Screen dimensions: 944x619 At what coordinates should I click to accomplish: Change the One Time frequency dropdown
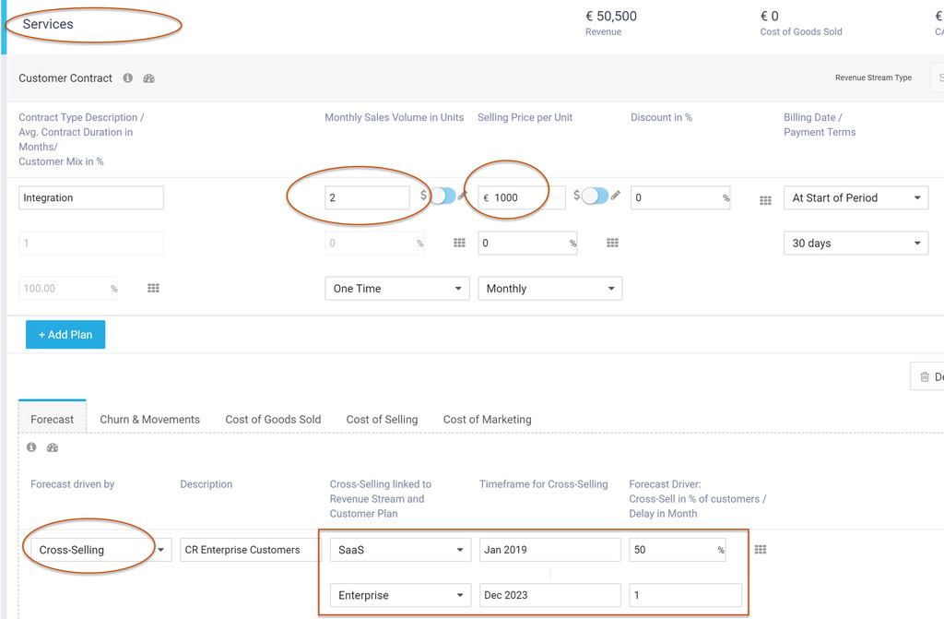coord(396,288)
